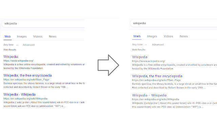
Task: Expand Any time filter in left panel
Action: tap(11, 45)
